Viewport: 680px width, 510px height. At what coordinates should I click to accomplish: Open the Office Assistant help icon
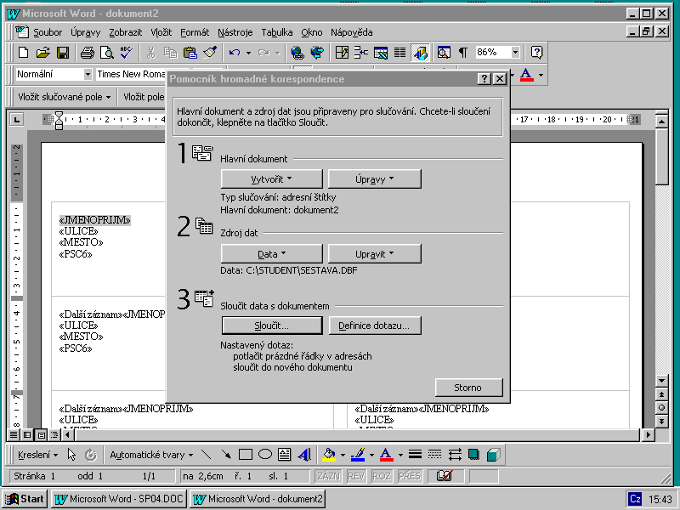536,53
